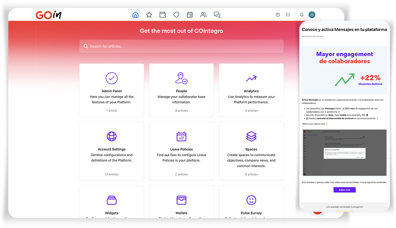Open the Pulse Survey category title
Image resolution: width=396 pixels, height=228 pixels.
[251, 213]
